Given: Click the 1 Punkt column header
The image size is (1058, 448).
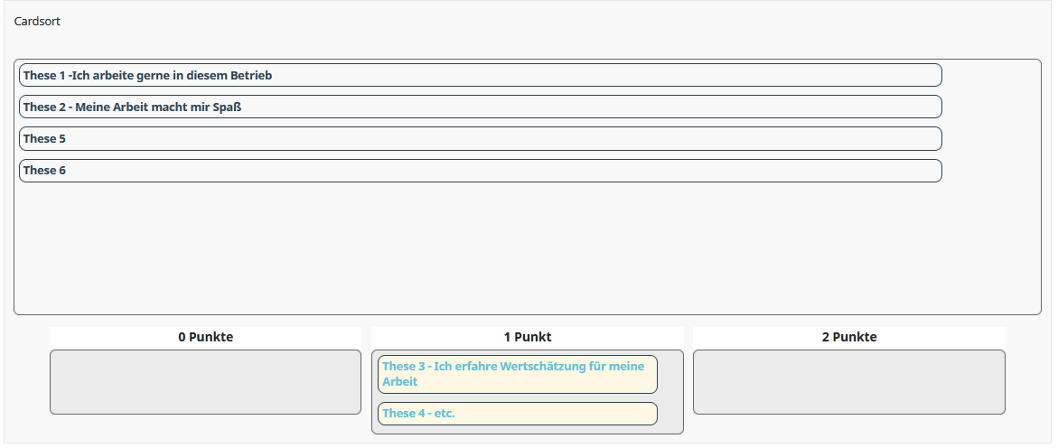Looking at the screenshot, I should click(x=527, y=337).
